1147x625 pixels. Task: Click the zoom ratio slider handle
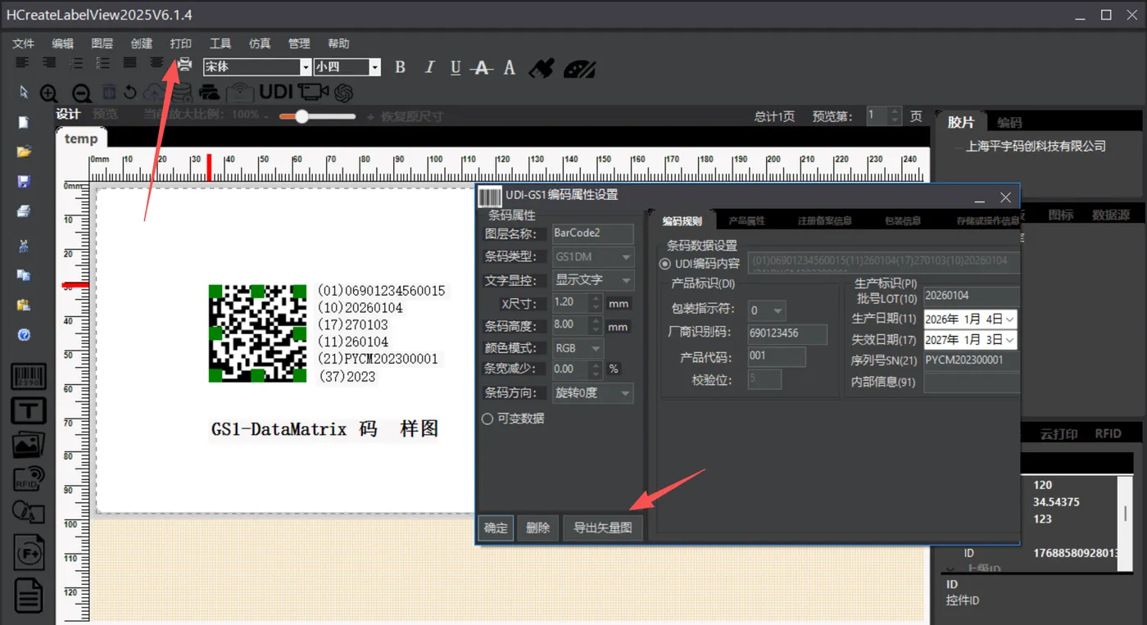click(301, 116)
